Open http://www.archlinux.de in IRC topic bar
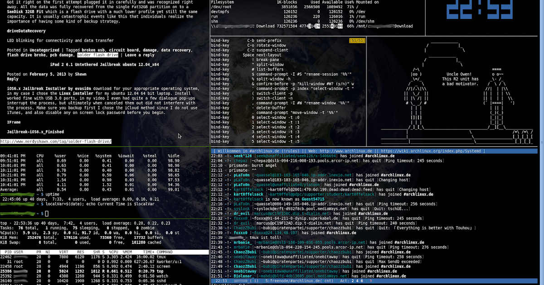Image resolution: width=544 pixels, height=285 pixels. pyautogui.click(x=345, y=151)
